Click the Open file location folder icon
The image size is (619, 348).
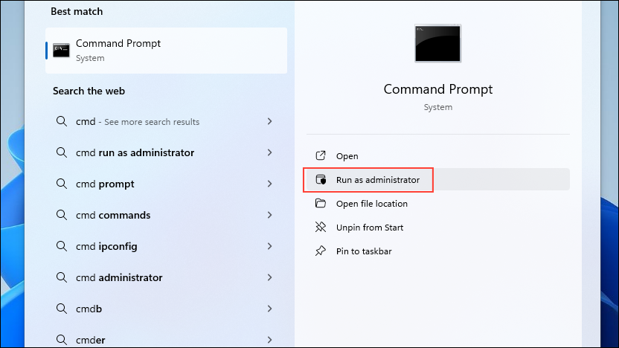tap(321, 203)
